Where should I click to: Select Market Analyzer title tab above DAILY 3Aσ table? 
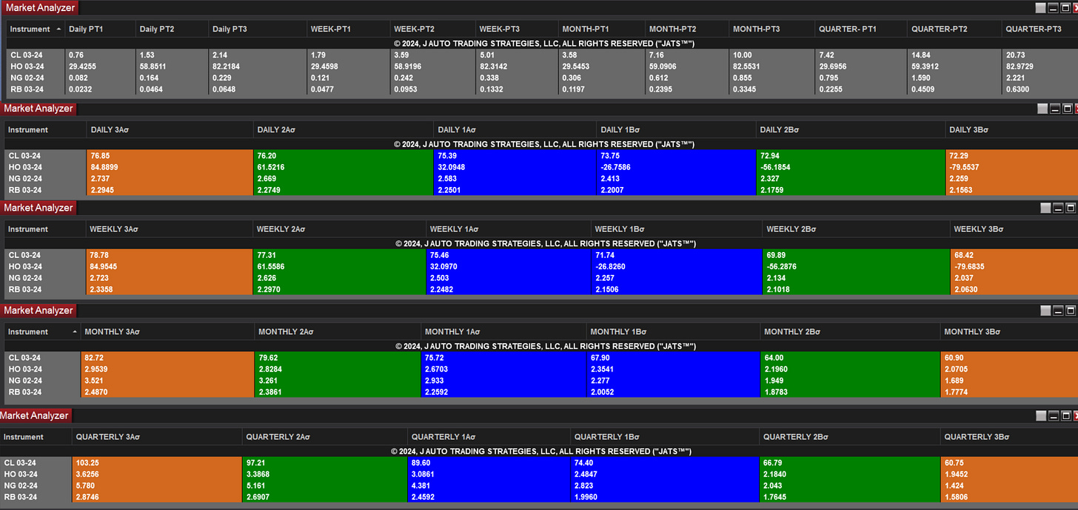pyautogui.click(x=38, y=109)
